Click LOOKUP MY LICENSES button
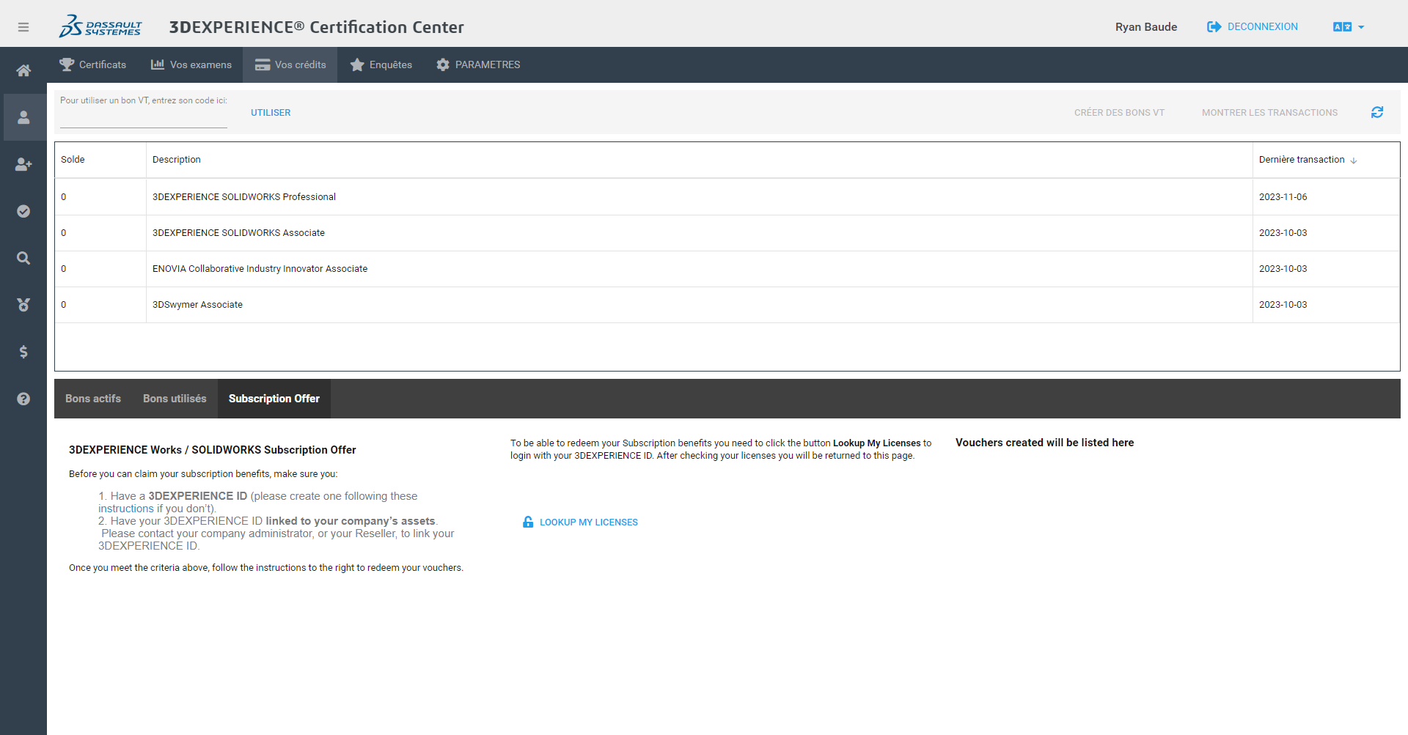The height and width of the screenshot is (735, 1408). tap(580, 522)
